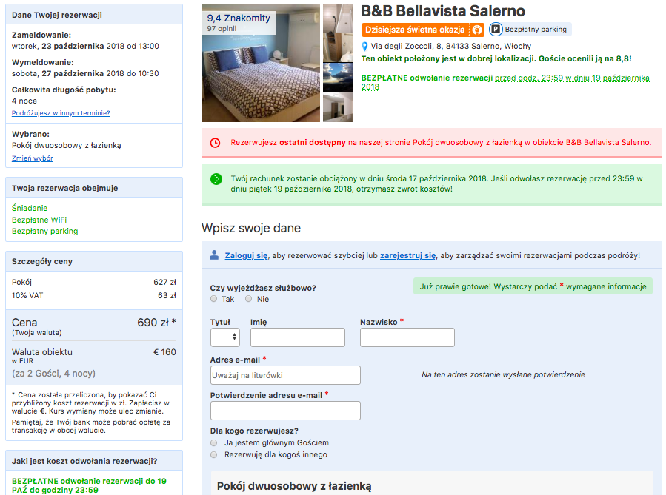Click the red clock warning icon

tap(215, 142)
